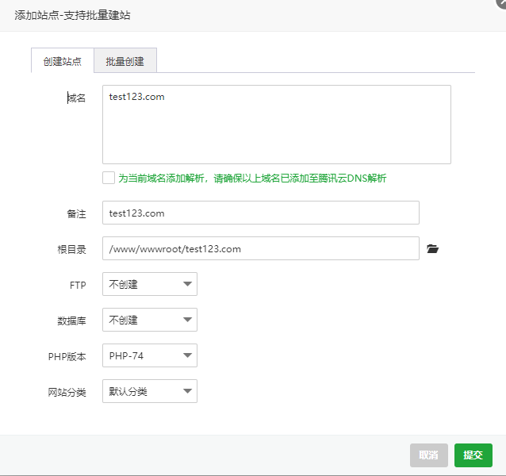Click the 备注 field label

[76, 213]
